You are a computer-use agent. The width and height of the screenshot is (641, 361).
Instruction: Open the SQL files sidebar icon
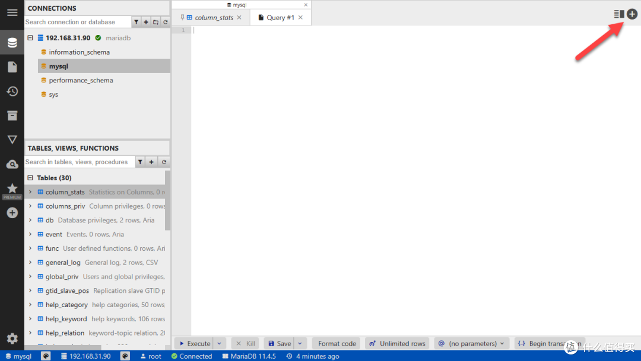(12, 67)
